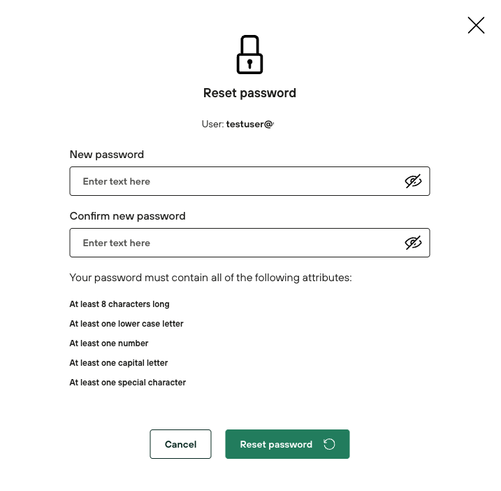Image resolution: width=501 pixels, height=491 pixels.
Task: Click the Reset password heading
Action: (249, 93)
